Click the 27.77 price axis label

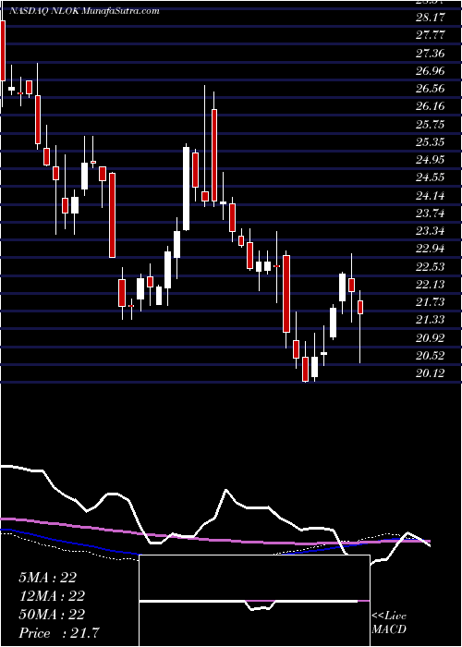tap(431, 35)
